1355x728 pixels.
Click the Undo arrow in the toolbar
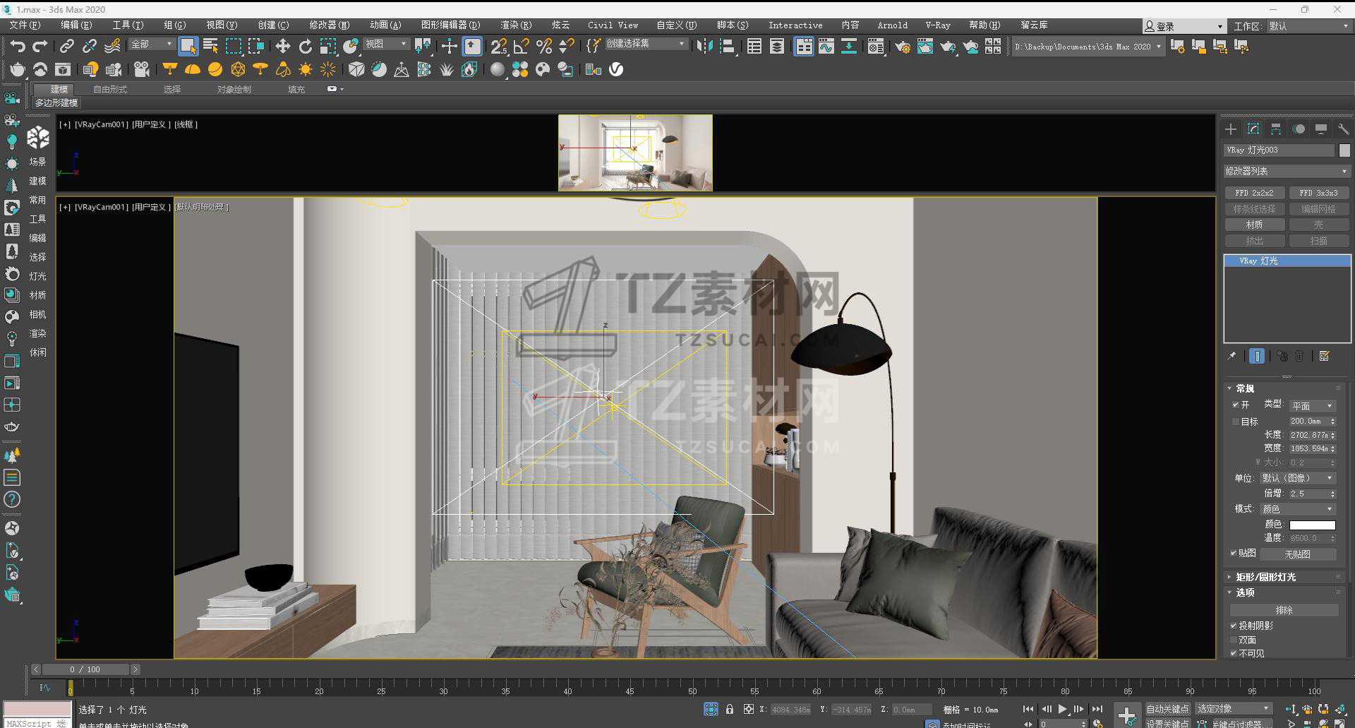coord(18,47)
